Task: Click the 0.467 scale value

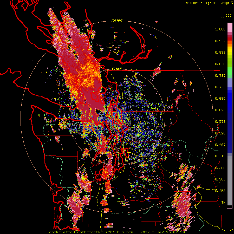Action: point(220,145)
